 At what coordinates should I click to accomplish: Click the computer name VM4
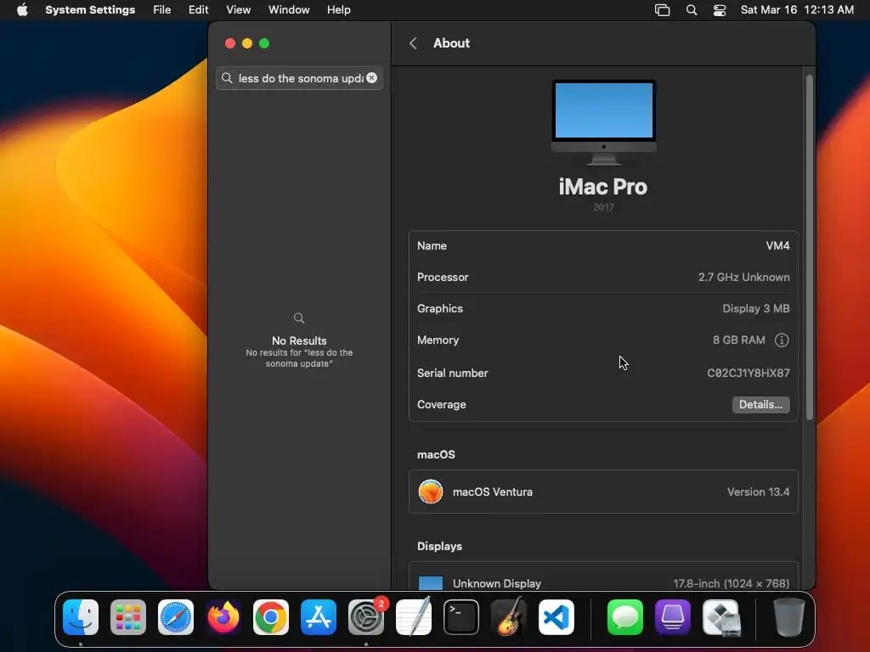(777, 245)
